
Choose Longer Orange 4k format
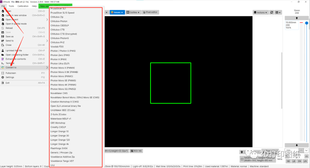[60, 144]
